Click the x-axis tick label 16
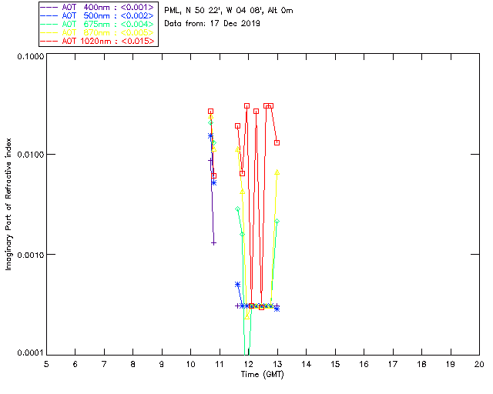 click(x=364, y=365)
